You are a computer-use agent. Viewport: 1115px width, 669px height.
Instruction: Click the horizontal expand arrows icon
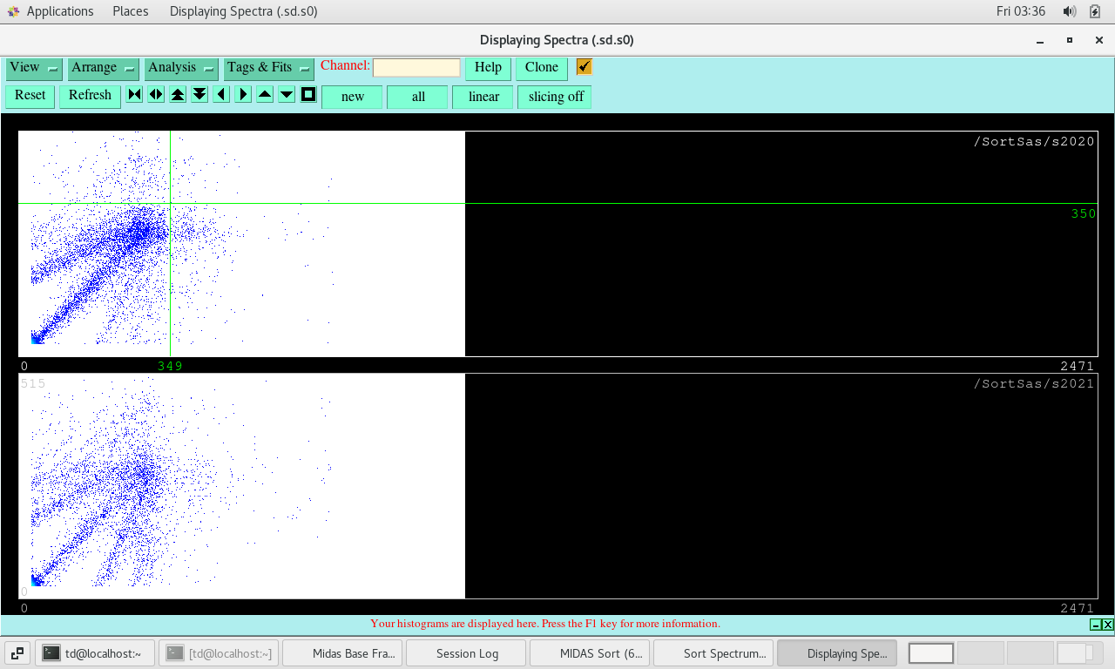click(x=156, y=95)
